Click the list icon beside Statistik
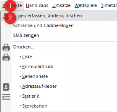The height and width of the screenshot is (112, 117). (6, 97)
